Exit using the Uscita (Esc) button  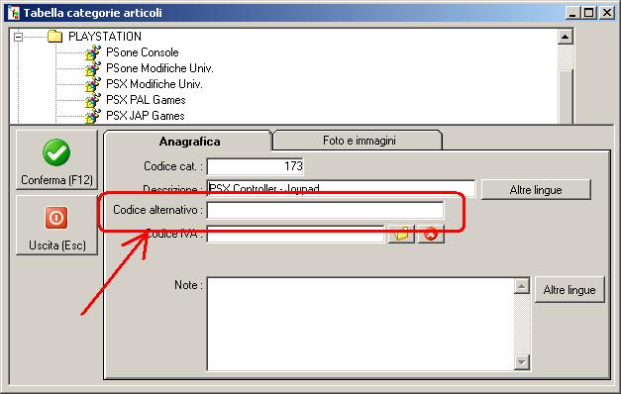tap(56, 226)
